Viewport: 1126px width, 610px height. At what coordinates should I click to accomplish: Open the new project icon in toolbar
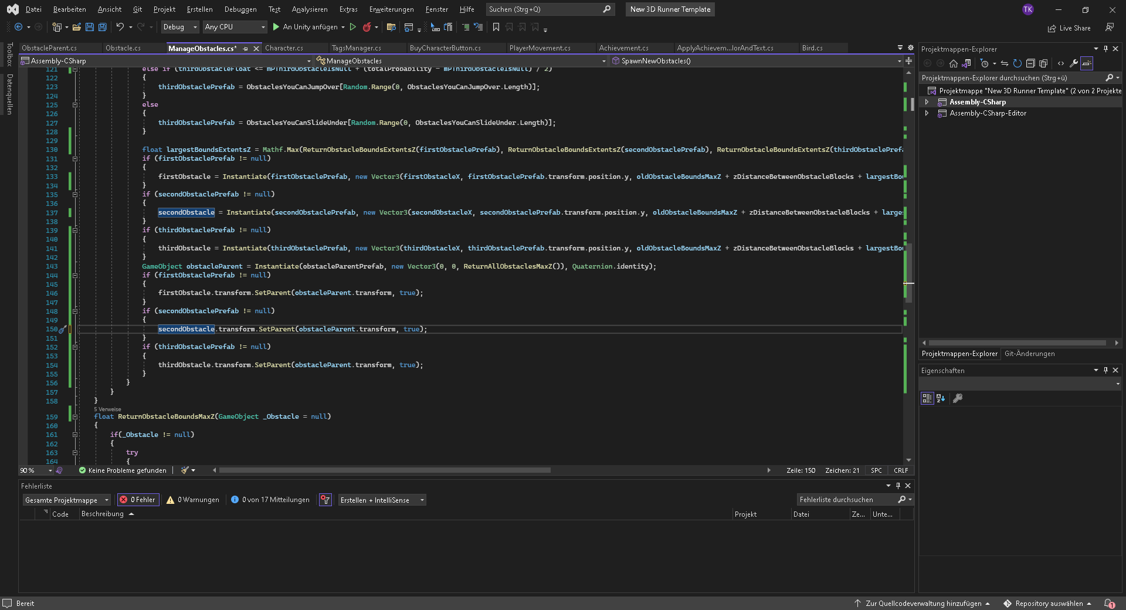57,27
